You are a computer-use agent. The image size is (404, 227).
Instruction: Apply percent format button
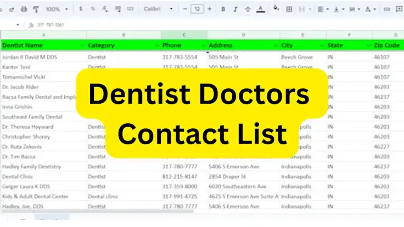[x=93, y=9]
